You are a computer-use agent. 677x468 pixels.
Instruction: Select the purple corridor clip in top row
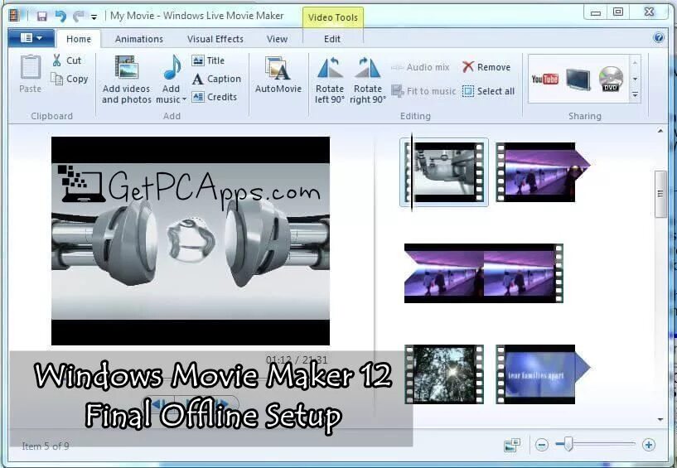(543, 172)
